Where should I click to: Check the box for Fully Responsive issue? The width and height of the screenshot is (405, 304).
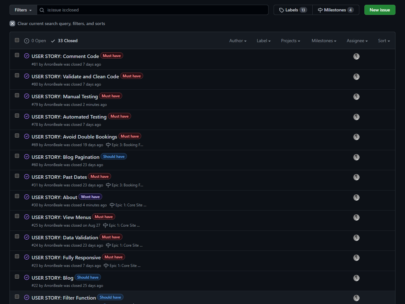tap(17, 256)
